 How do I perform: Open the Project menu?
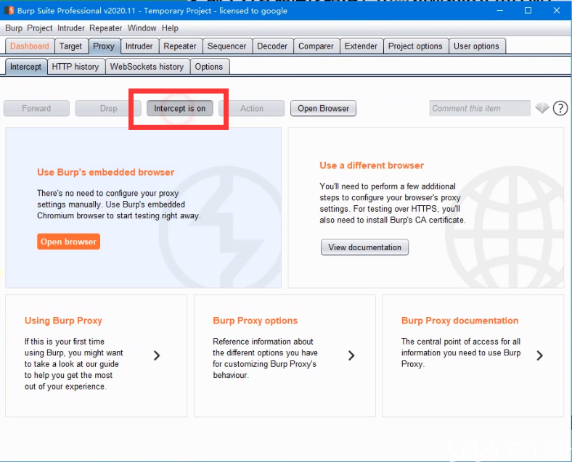click(40, 28)
